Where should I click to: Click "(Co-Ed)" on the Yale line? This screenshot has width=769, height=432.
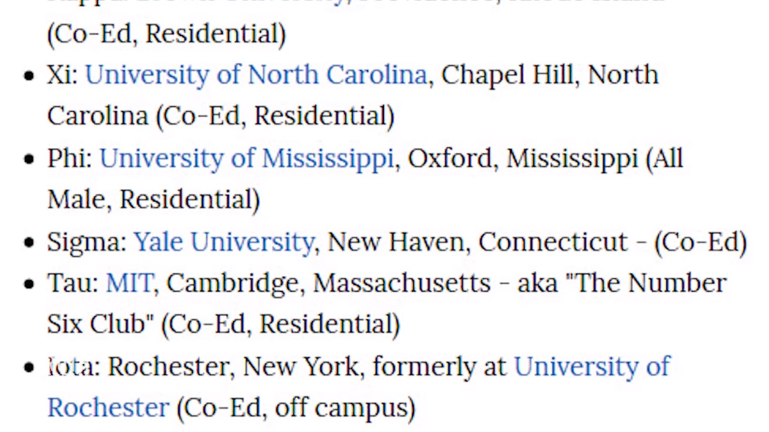pos(700,243)
